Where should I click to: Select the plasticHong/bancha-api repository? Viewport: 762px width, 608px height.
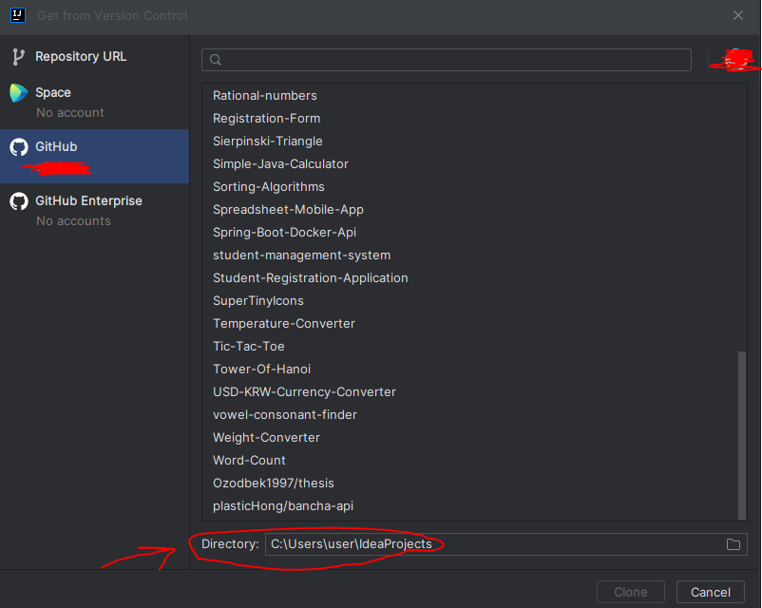coord(474,506)
